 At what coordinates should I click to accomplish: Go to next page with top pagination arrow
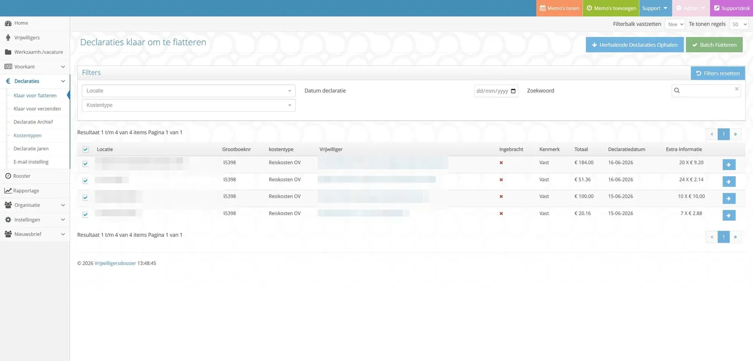point(735,134)
